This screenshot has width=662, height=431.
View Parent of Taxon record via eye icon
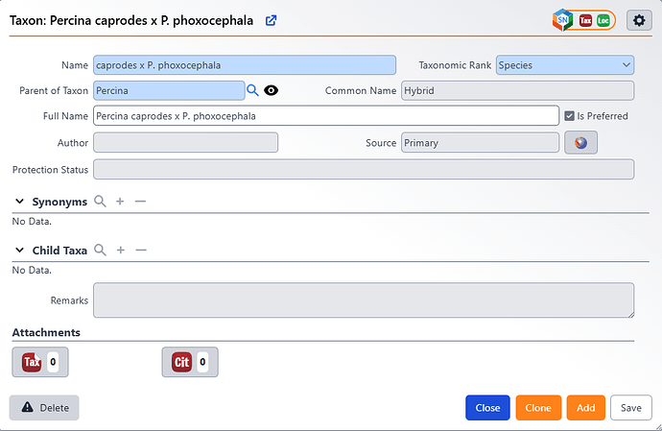click(x=272, y=90)
